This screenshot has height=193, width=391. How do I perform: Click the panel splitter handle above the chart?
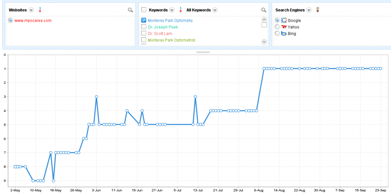(x=203, y=52)
